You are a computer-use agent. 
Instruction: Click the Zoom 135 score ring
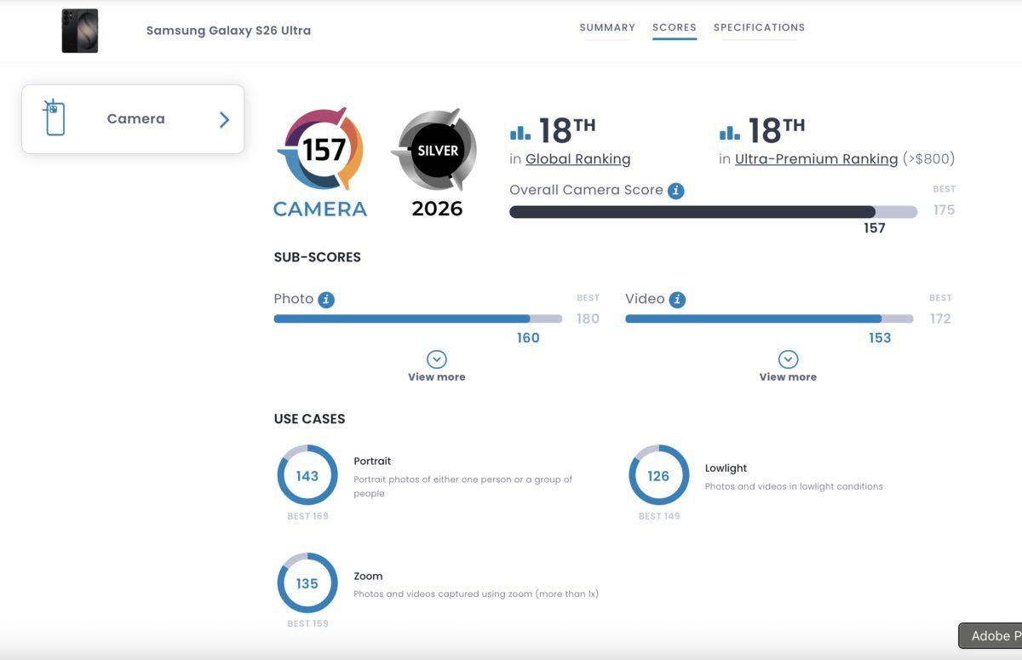pos(307,583)
